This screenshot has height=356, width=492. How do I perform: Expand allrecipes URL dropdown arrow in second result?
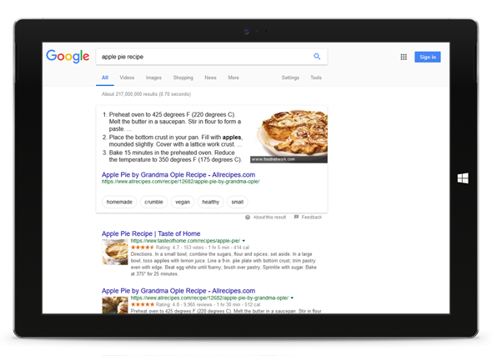(292, 298)
